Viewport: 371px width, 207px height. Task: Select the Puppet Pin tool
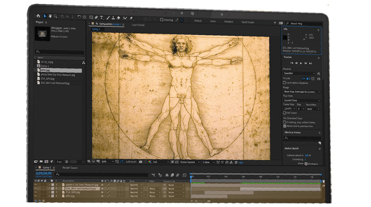pyautogui.click(x=131, y=18)
